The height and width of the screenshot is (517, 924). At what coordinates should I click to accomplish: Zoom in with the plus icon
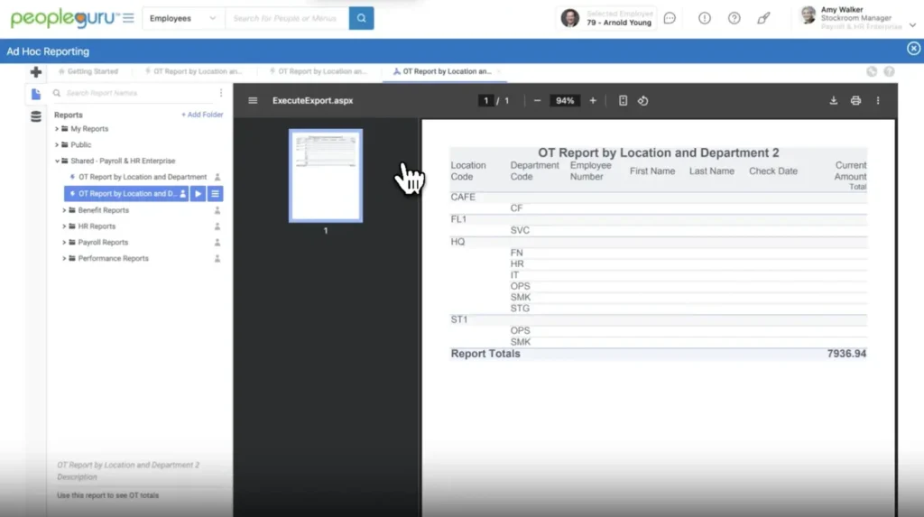pos(593,101)
